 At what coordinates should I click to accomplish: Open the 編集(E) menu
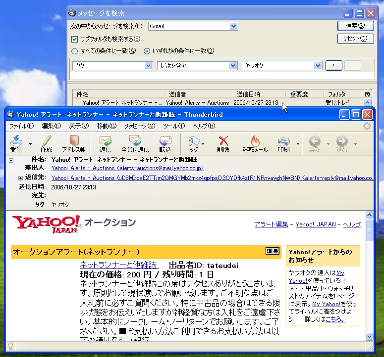[52, 126]
